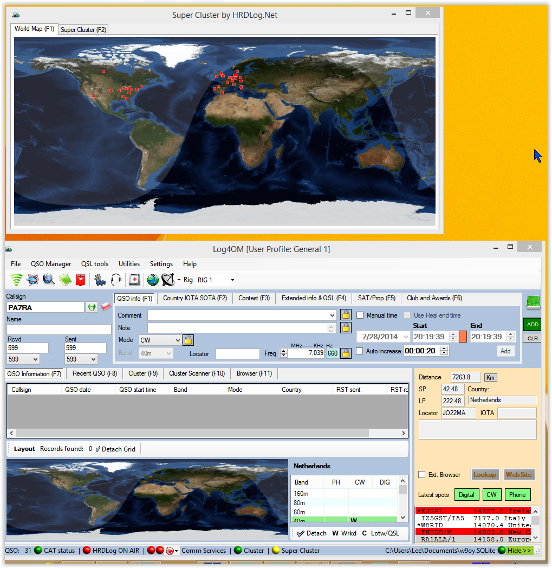Image resolution: width=552 pixels, height=568 pixels.
Task: Toggle the lock icon beside Mode dropdown
Action: click(x=188, y=340)
